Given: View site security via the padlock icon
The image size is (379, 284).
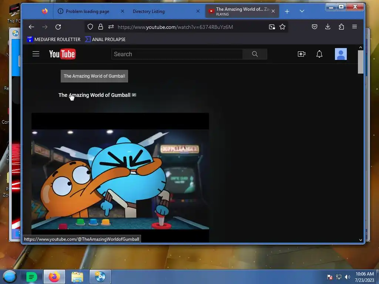Looking at the screenshot, I should coord(101,27).
